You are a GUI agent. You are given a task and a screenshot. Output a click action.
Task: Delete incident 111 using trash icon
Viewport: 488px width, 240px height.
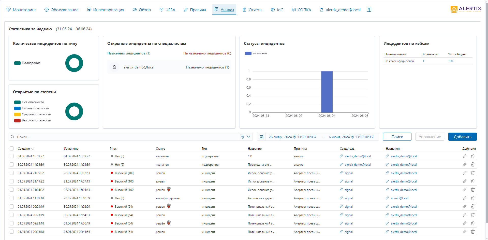pos(473,156)
